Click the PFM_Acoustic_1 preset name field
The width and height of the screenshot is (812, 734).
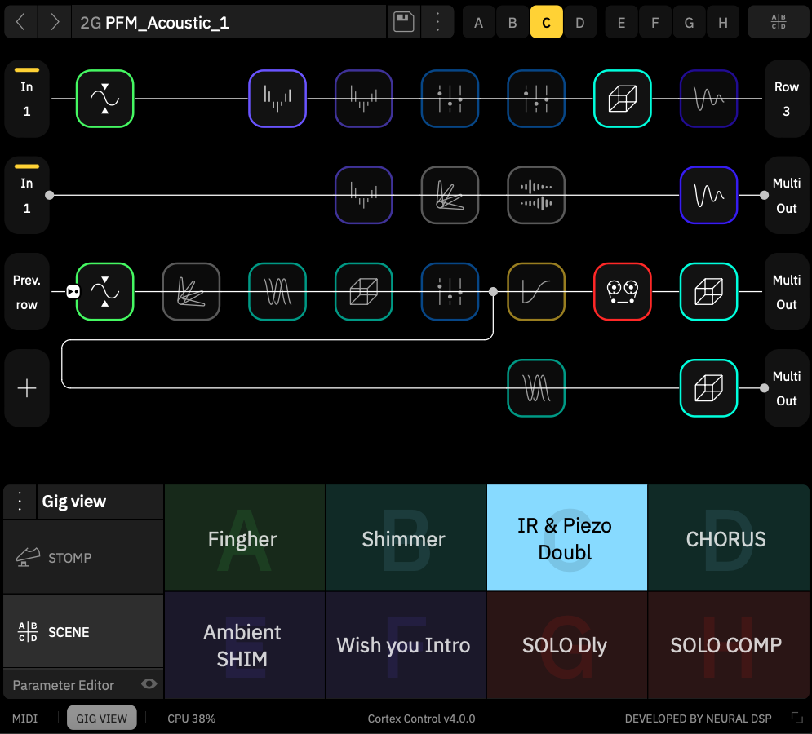click(229, 22)
